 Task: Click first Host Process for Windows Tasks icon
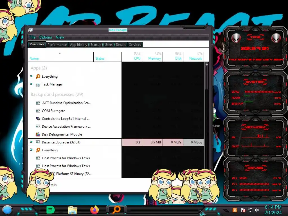point(38,158)
